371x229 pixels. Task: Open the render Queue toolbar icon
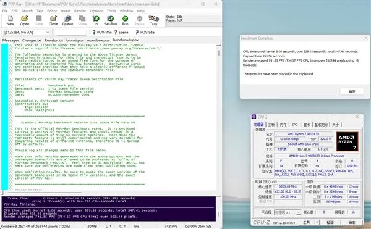pyautogui.click(x=67, y=20)
